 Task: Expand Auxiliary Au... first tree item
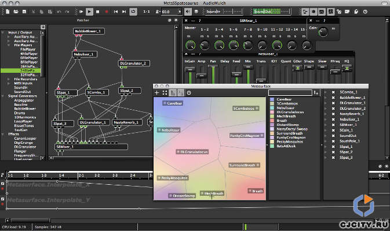point(9,37)
